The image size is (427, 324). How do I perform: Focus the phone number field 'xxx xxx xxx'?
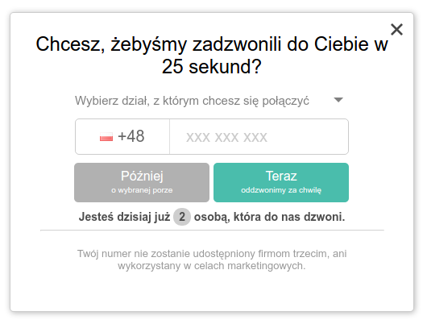(259, 136)
